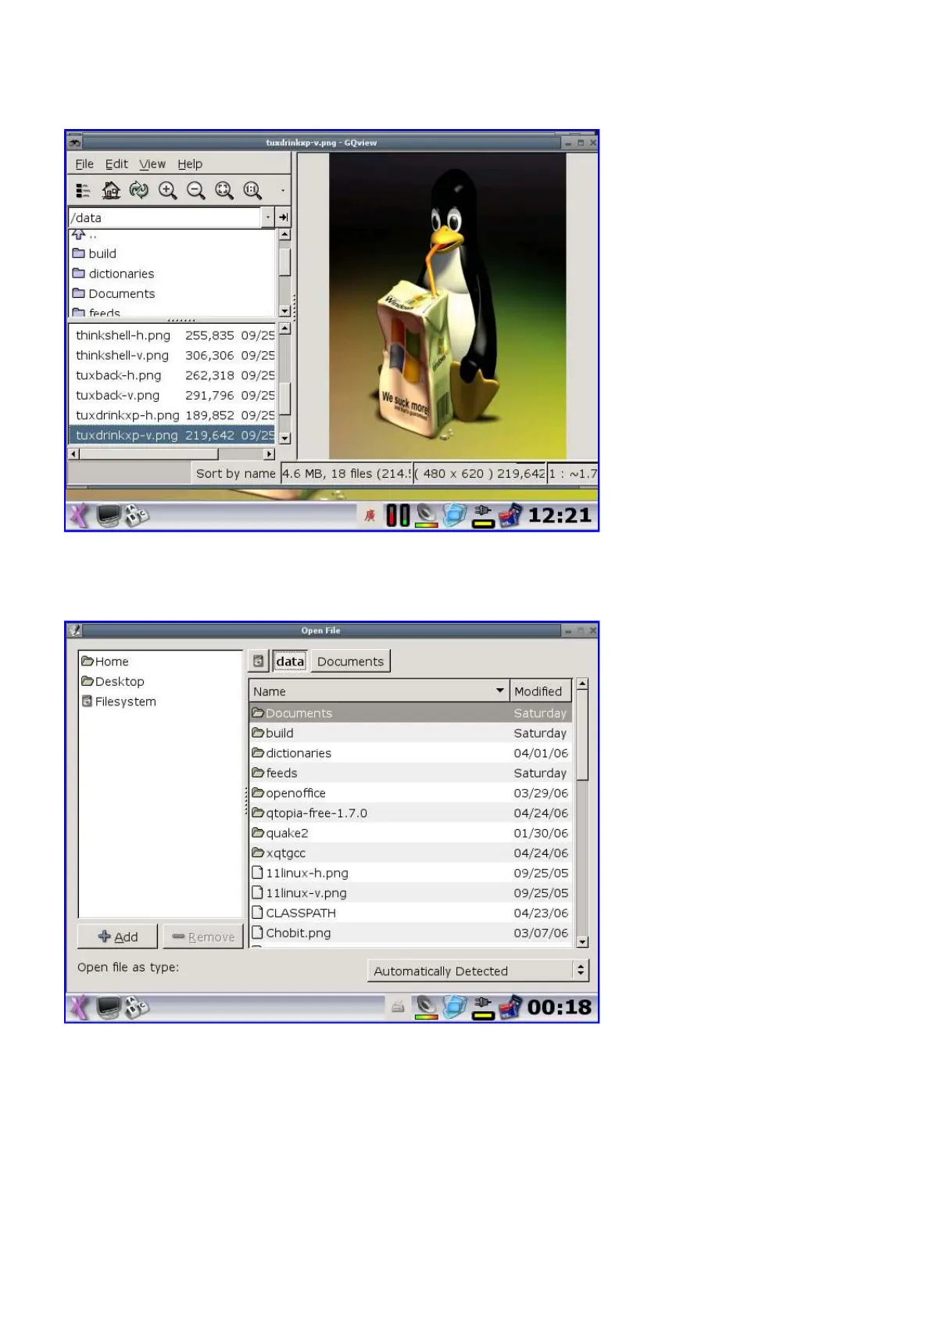Click power plug battery icon in upper taskbar

coord(483,516)
